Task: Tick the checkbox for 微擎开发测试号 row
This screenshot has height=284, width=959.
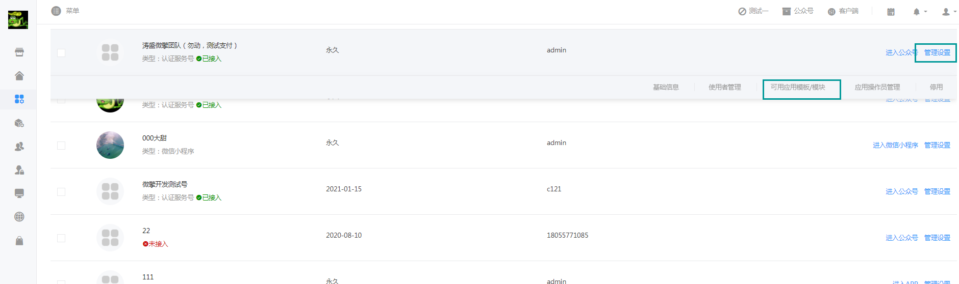Action: tap(61, 192)
